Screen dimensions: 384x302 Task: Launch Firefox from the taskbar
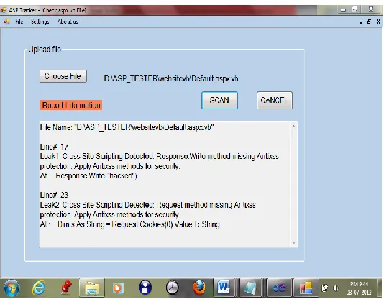point(199,288)
